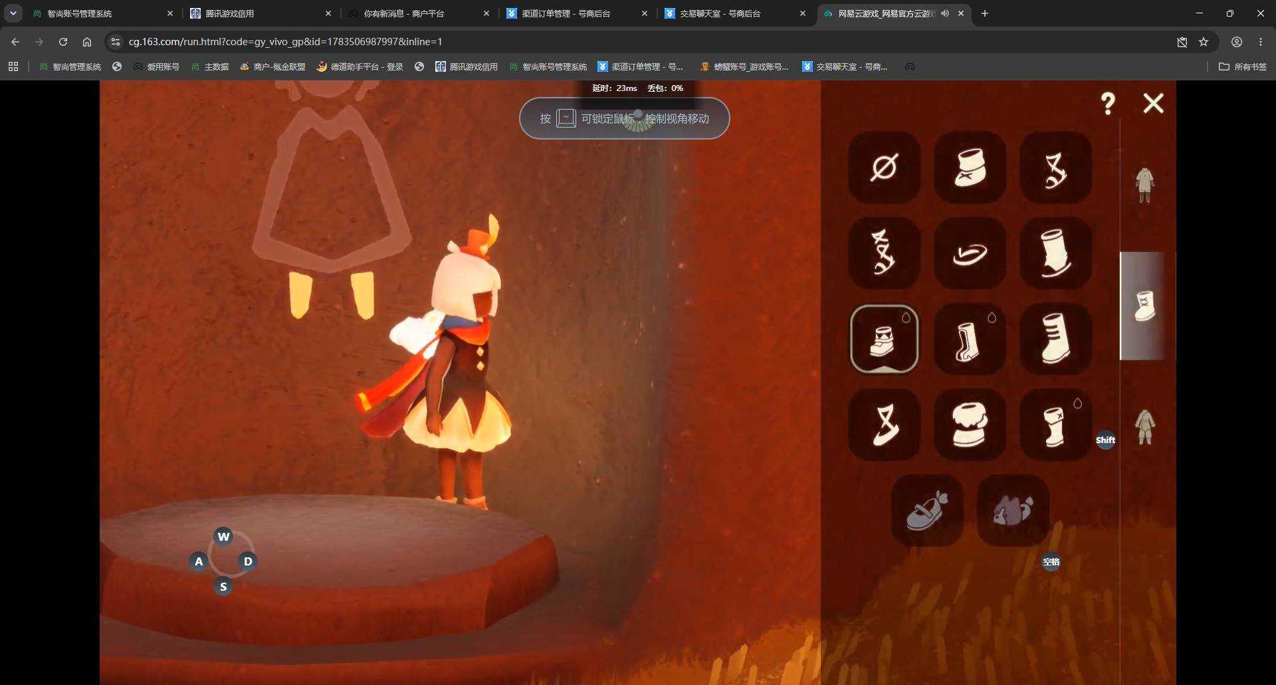The height and width of the screenshot is (685, 1276).
Task: Close the wardrobe panel with the X
Action: (1153, 103)
